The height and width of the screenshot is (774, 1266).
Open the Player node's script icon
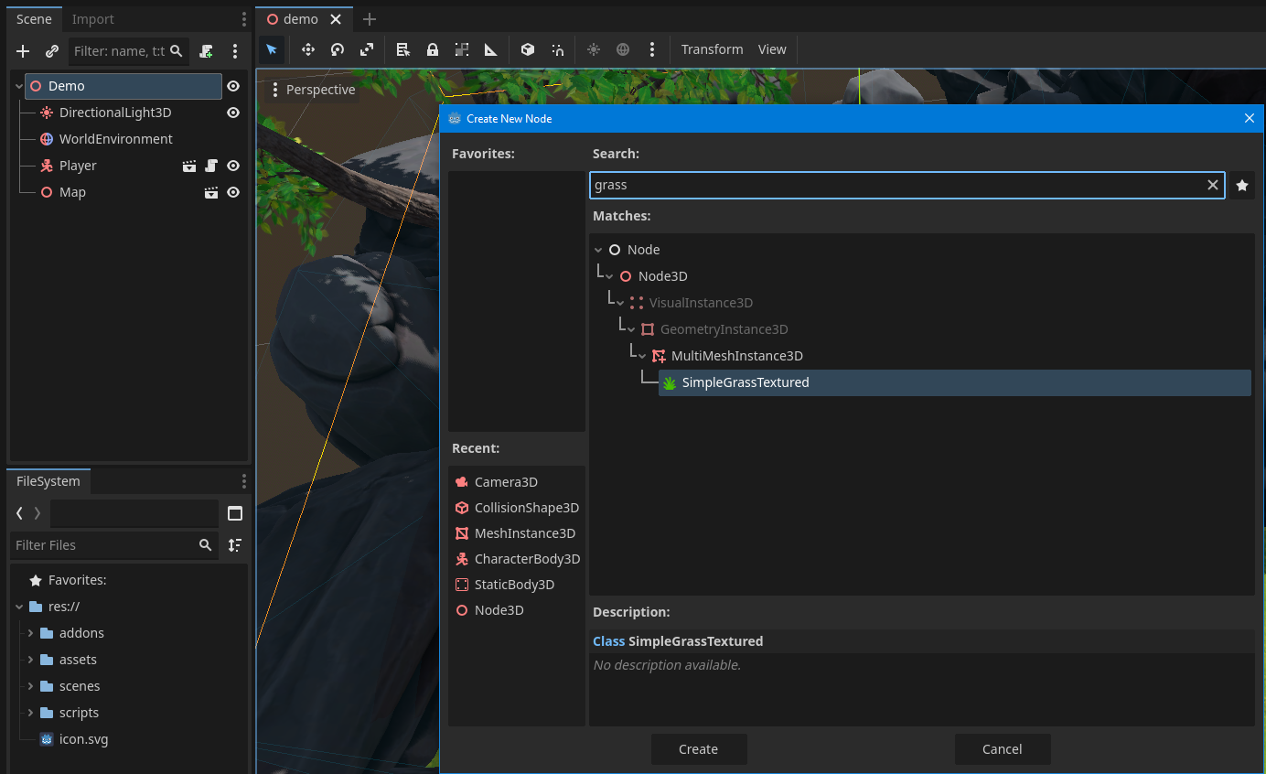(211, 166)
